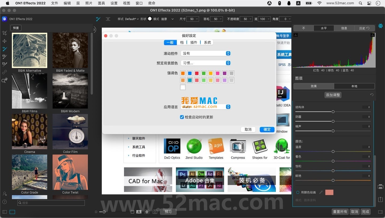Image resolution: width=385 pixels, height=218 pixels.
Task: Toggle 检查启动时的更新 checkbox
Action: click(x=182, y=117)
